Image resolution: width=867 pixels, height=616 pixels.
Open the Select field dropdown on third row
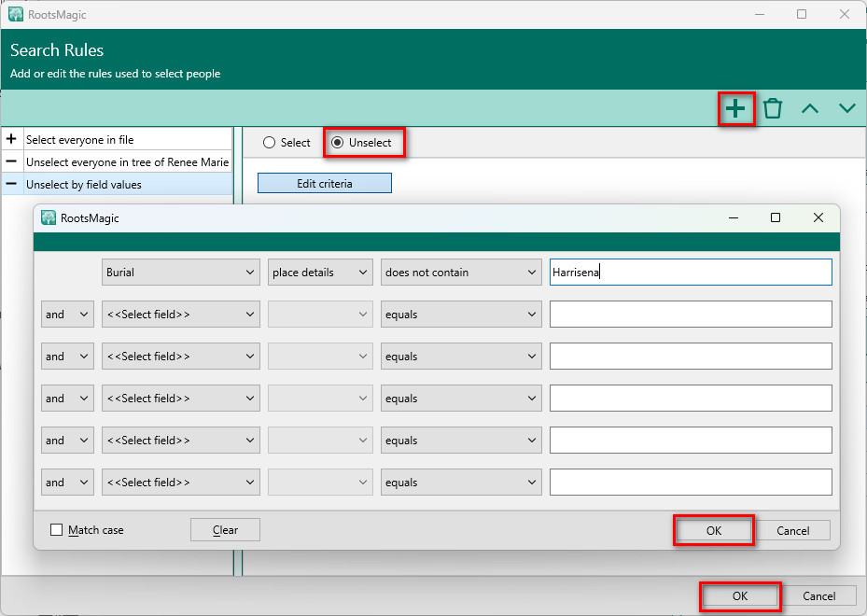(x=181, y=357)
